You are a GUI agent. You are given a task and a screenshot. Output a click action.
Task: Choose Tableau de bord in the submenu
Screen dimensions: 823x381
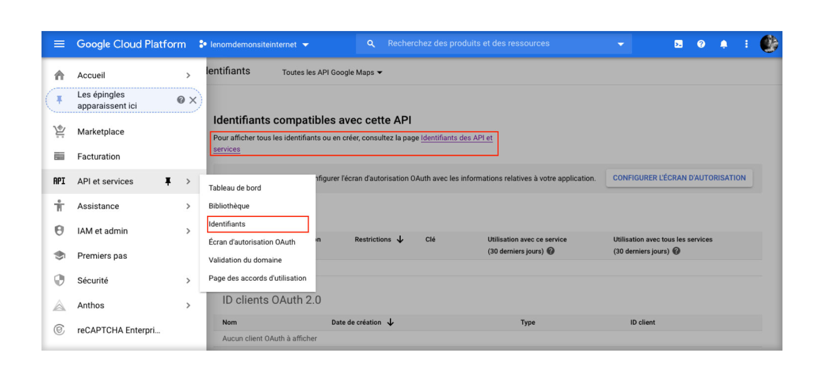[x=235, y=188]
